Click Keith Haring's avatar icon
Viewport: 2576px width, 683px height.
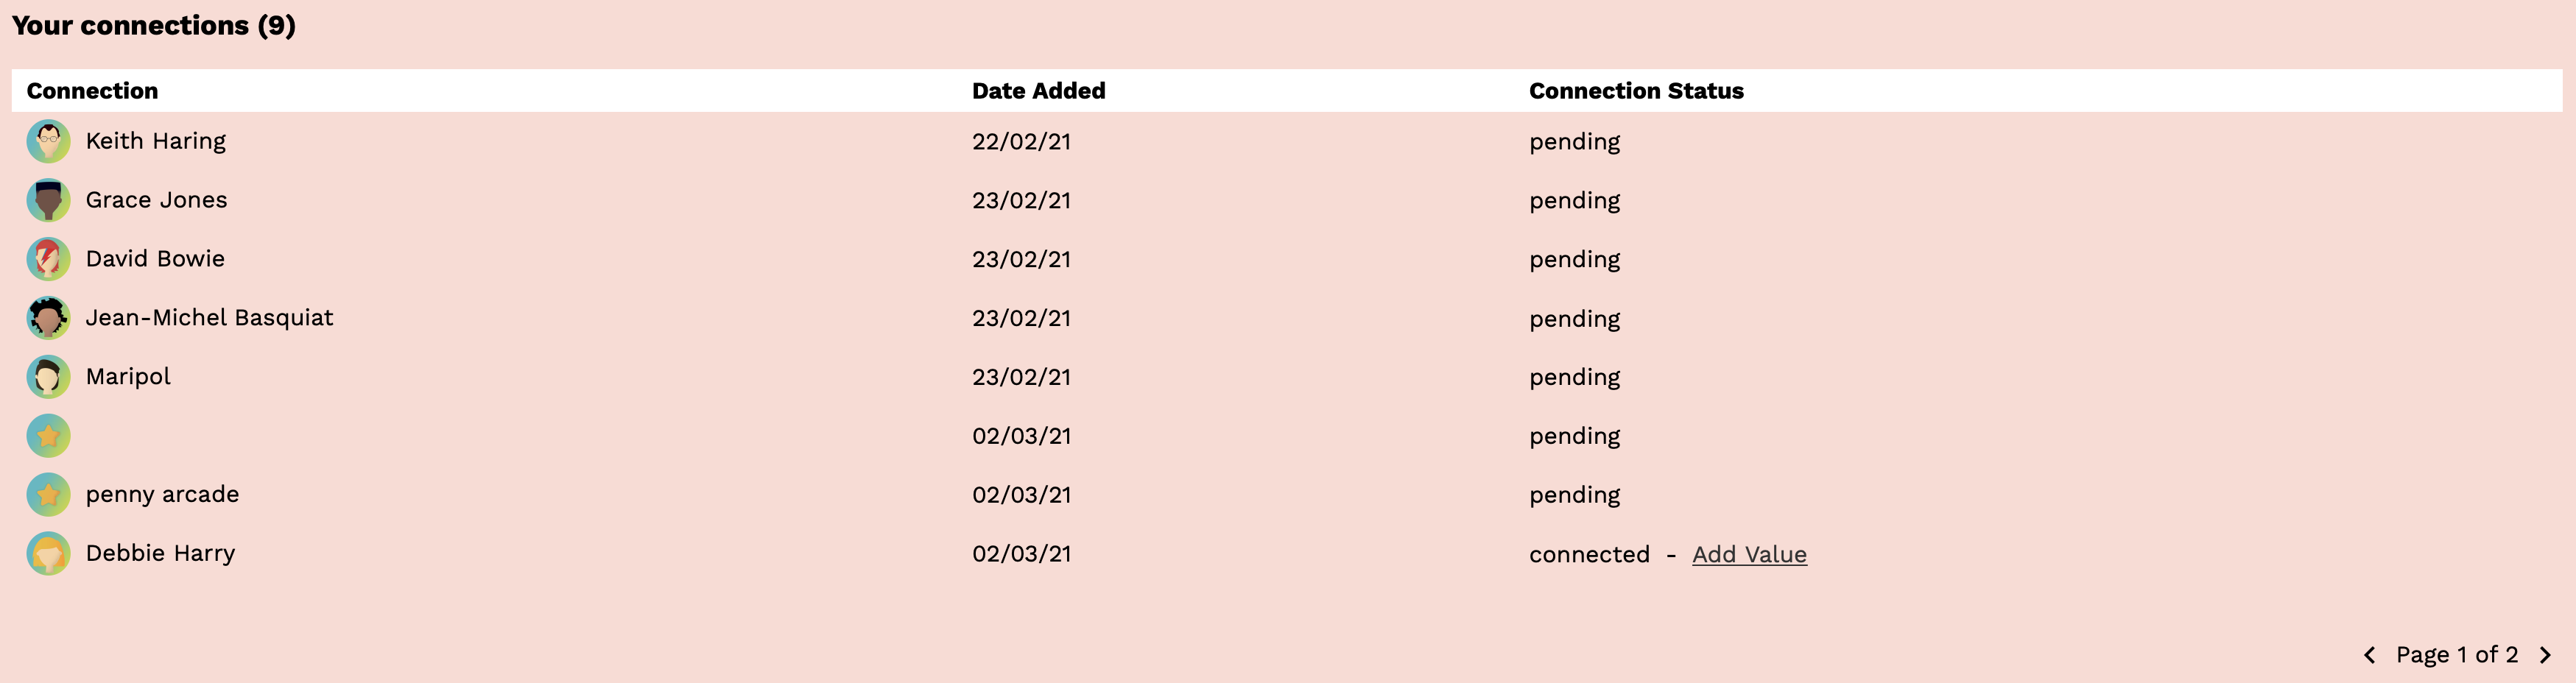tap(48, 141)
